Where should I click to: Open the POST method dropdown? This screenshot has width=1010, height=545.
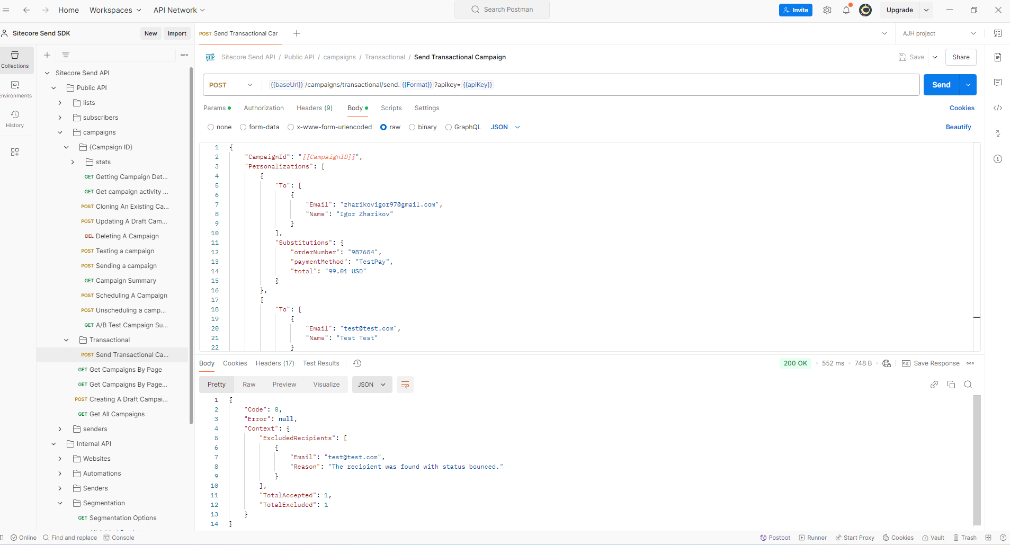tap(231, 85)
